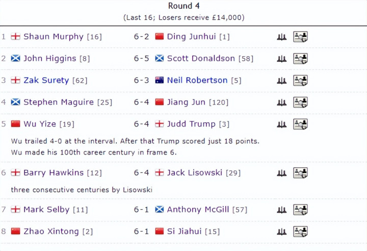Click the Zak Surety name link
This screenshot has height=251, width=367.
(x=46, y=80)
